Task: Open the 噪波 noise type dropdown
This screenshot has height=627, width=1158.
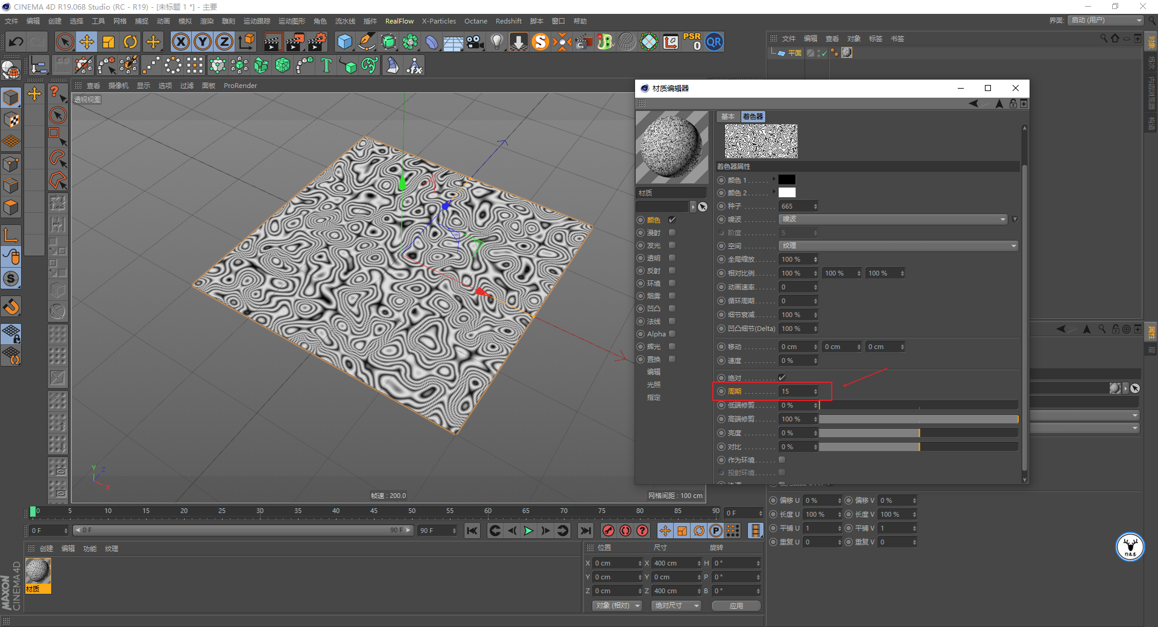Action: [x=893, y=219]
